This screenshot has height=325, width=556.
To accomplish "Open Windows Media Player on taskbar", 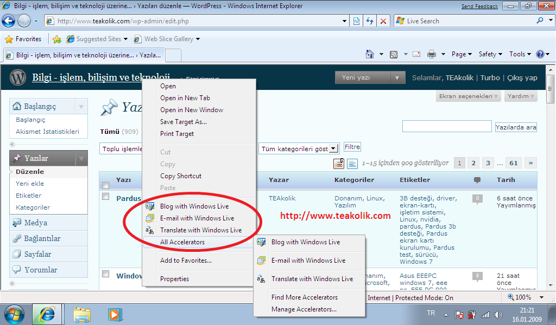I will point(115,314).
